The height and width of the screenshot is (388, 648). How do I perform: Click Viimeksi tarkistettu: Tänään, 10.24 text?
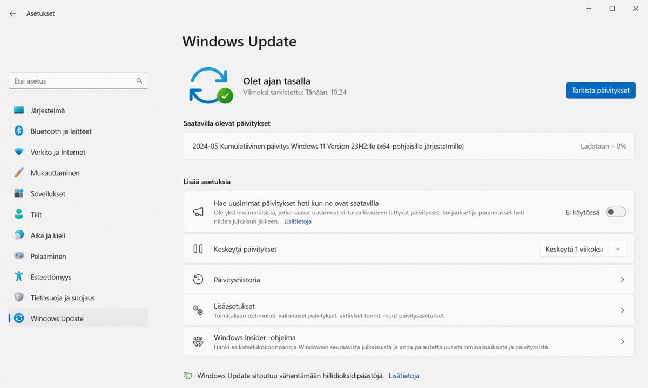295,92
